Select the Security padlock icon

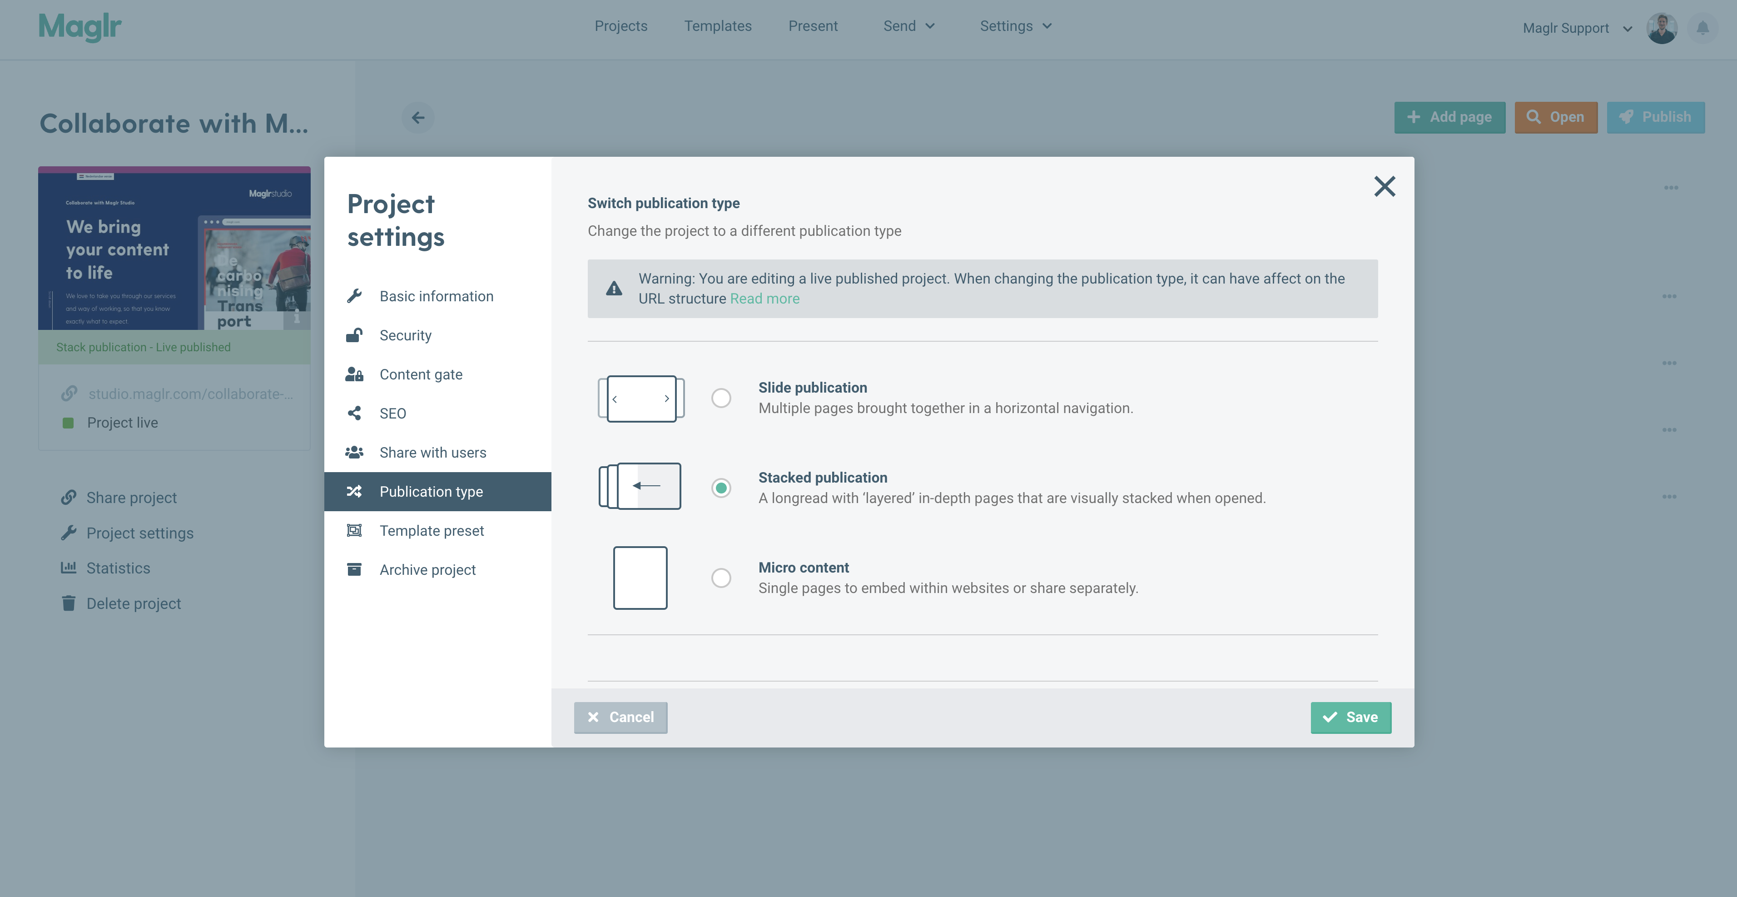[x=355, y=334]
